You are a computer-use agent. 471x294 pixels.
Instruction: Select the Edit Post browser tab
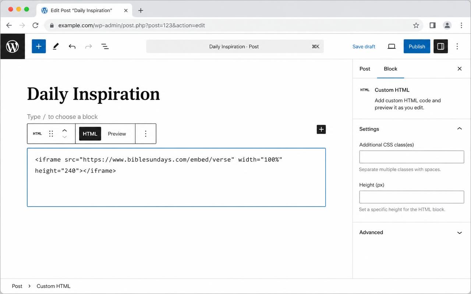tap(84, 10)
